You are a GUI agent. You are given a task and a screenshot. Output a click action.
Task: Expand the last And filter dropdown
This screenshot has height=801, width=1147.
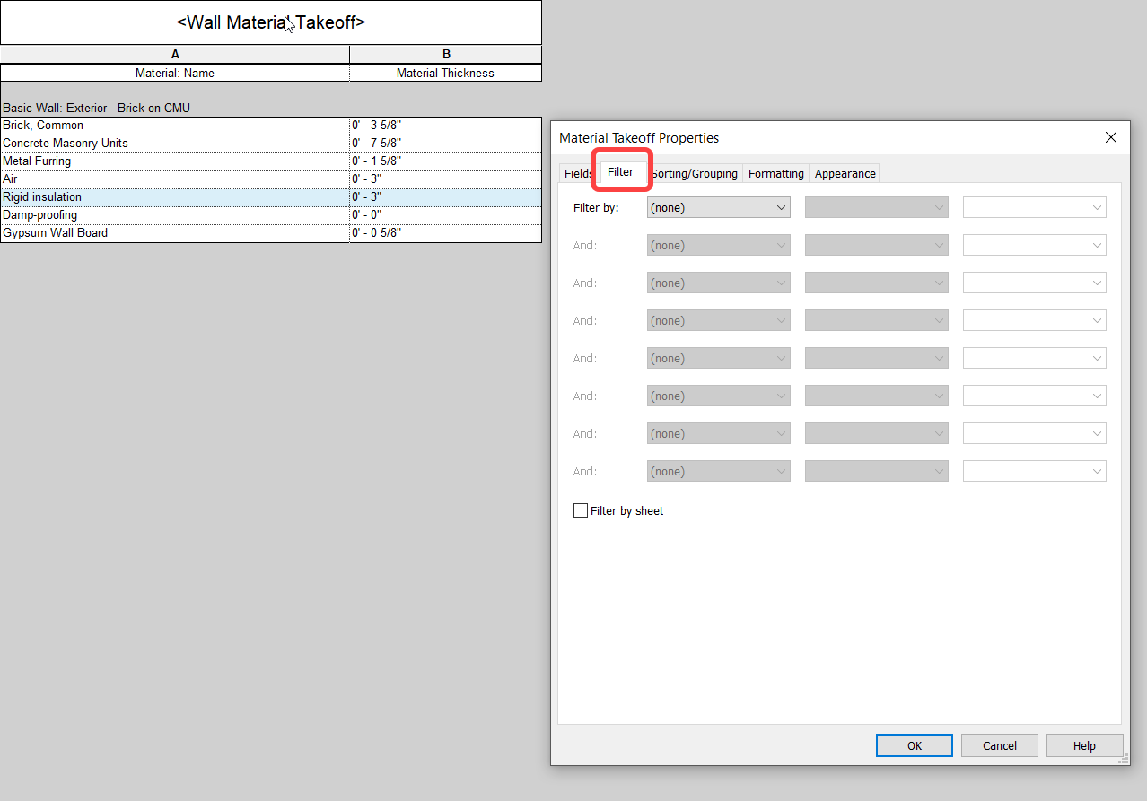(x=717, y=471)
